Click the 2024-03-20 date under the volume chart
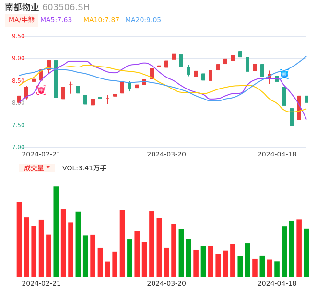Image resolution: width=329 pixels, height=290 pixels. pos(166,283)
